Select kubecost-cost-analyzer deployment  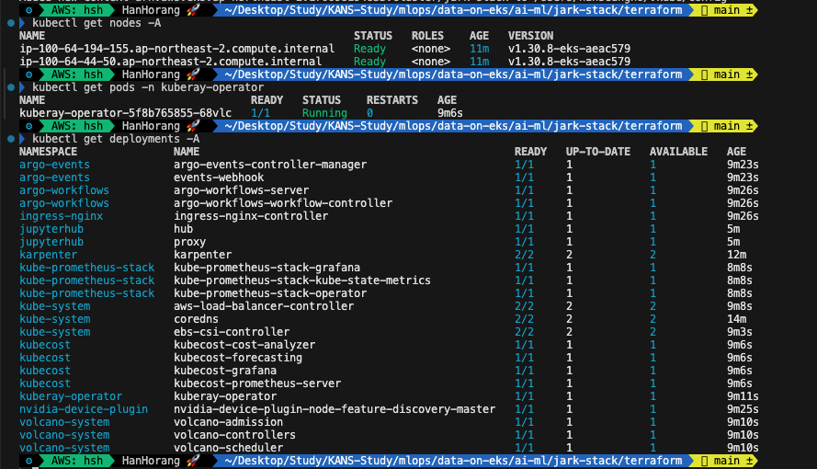(x=244, y=345)
